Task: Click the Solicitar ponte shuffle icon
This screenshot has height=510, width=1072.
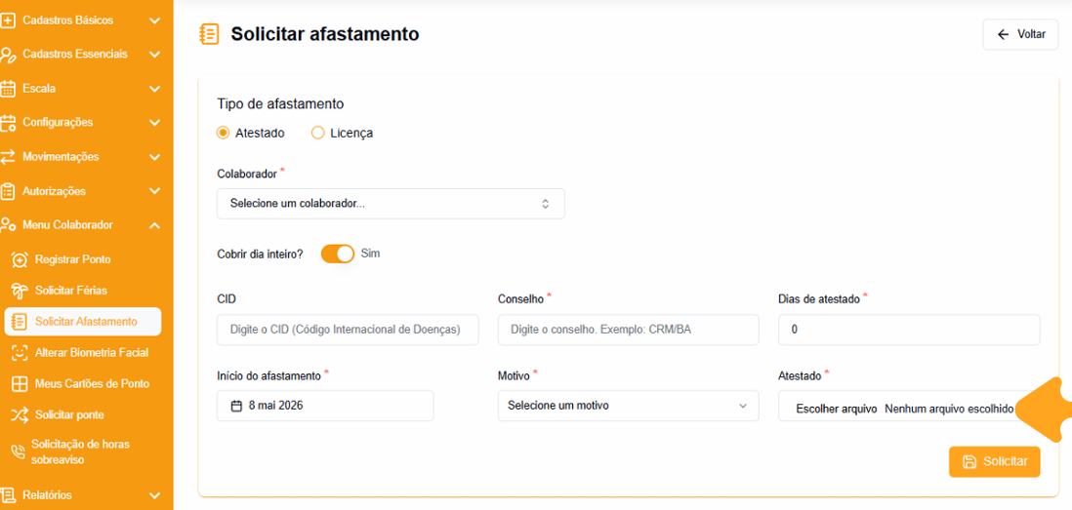Action: pyautogui.click(x=20, y=414)
